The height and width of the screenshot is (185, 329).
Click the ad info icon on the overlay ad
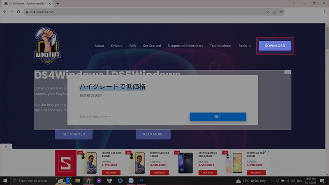click(x=286, y=72)
